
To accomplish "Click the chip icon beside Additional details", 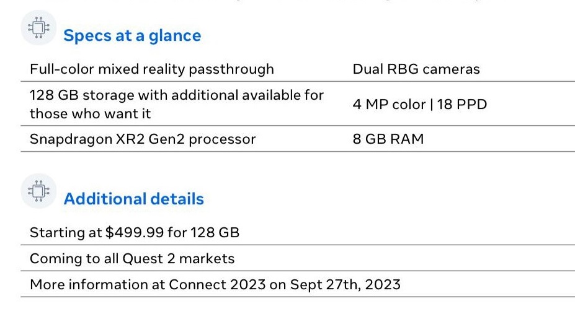I will pos(38,191).
